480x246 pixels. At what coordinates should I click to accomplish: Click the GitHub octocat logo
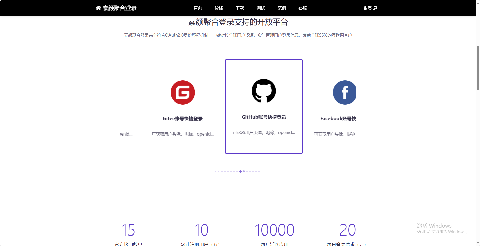click(263, 91)
